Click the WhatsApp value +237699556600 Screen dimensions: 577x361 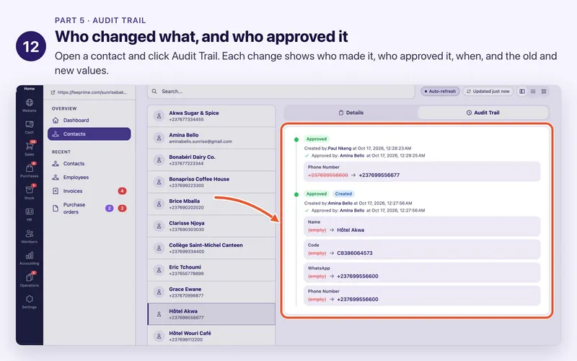point(357,277)
